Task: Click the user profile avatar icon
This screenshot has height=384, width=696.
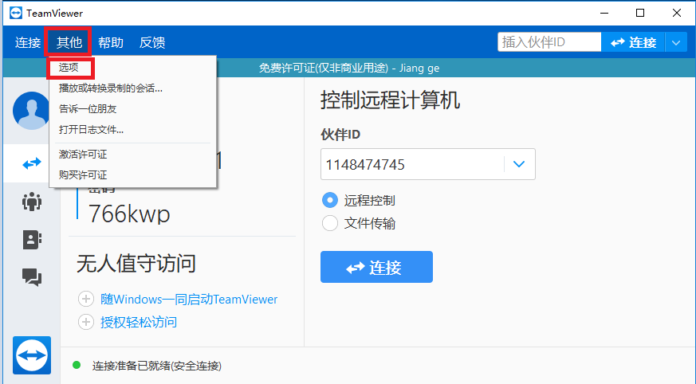Action: pyautogui.click(x=31, y=111)
